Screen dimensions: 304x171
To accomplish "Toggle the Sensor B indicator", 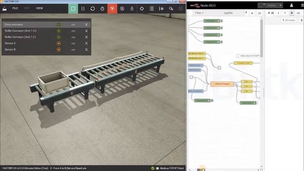I will click(58, 49).
